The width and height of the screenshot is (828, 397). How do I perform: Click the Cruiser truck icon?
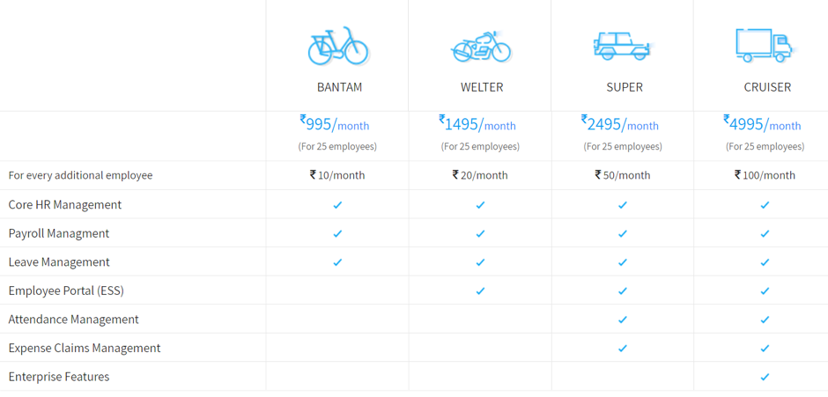[x=765, y=46]
